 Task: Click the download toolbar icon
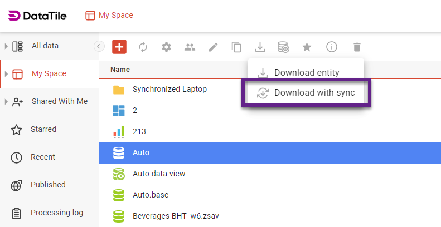point(260,47)
